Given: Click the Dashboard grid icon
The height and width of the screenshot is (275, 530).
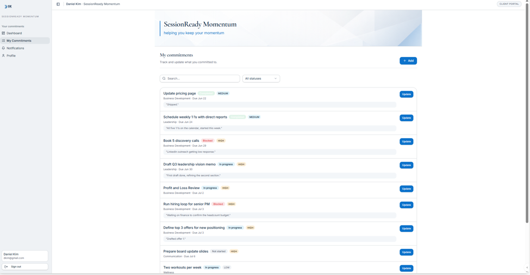Looking at the screenshot, I should click(x=3, y=33).
